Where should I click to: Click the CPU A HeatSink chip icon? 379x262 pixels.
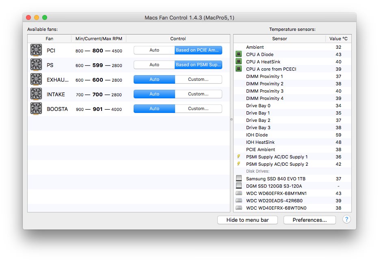coord(238,61)
